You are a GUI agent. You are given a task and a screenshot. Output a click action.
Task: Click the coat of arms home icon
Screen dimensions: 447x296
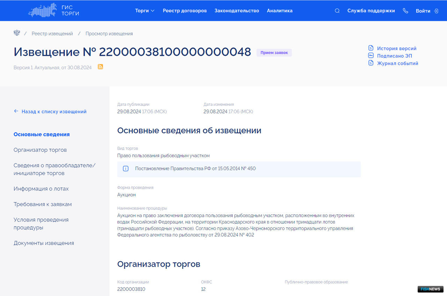click(x=17, y=33)
